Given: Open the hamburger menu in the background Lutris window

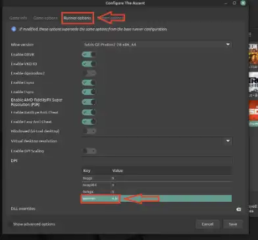Looking at the screenshot, I should (x=250, y=34).
